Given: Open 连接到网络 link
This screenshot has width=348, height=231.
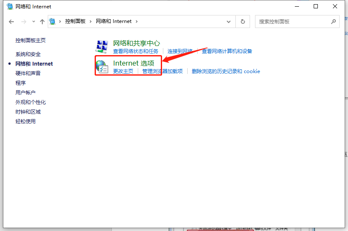Looking at the screenshot, I should 180,51.
